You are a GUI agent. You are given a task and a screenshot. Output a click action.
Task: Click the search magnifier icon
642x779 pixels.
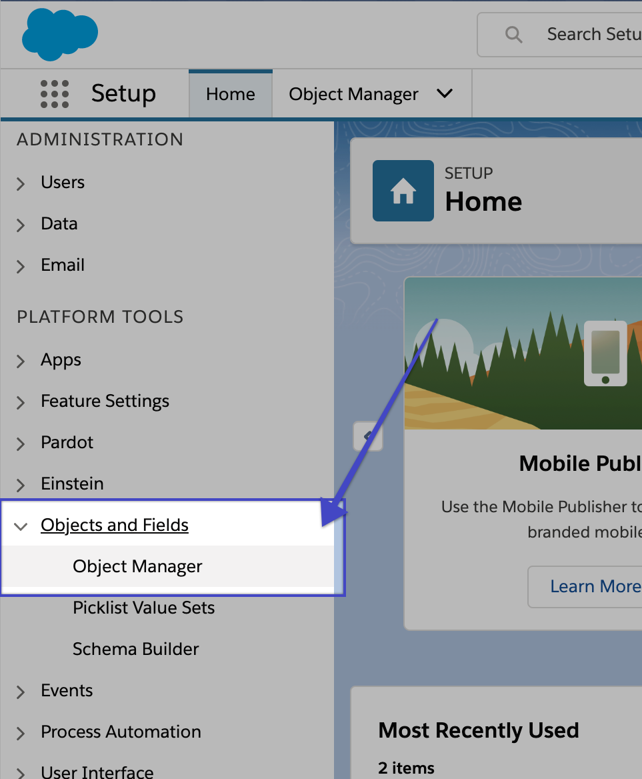tap(513, 35)
